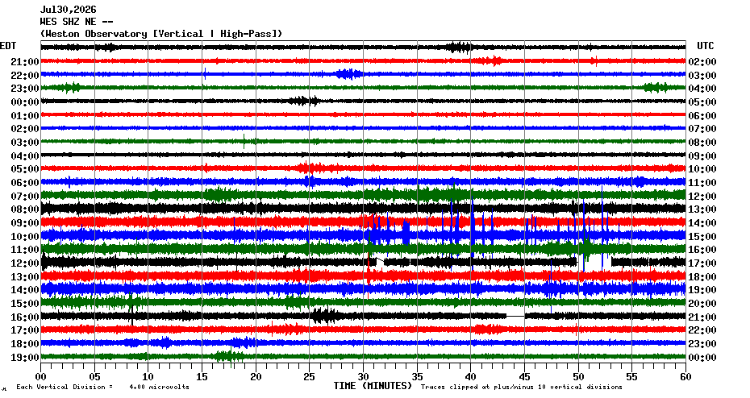Click the TIME (MINUTES) axis title
This screenshot has height=398, width=750.
coord(373,386)
